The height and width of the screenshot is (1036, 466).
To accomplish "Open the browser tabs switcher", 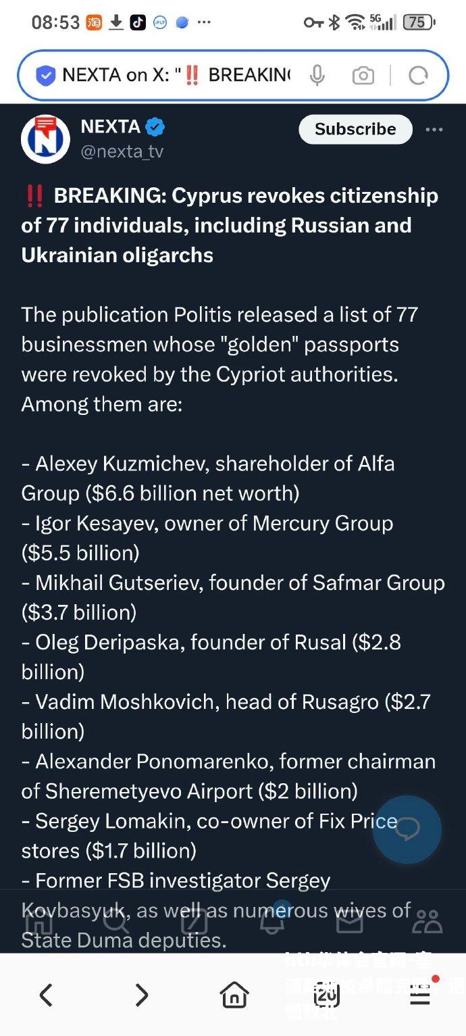I will click(x=327, y=995).
